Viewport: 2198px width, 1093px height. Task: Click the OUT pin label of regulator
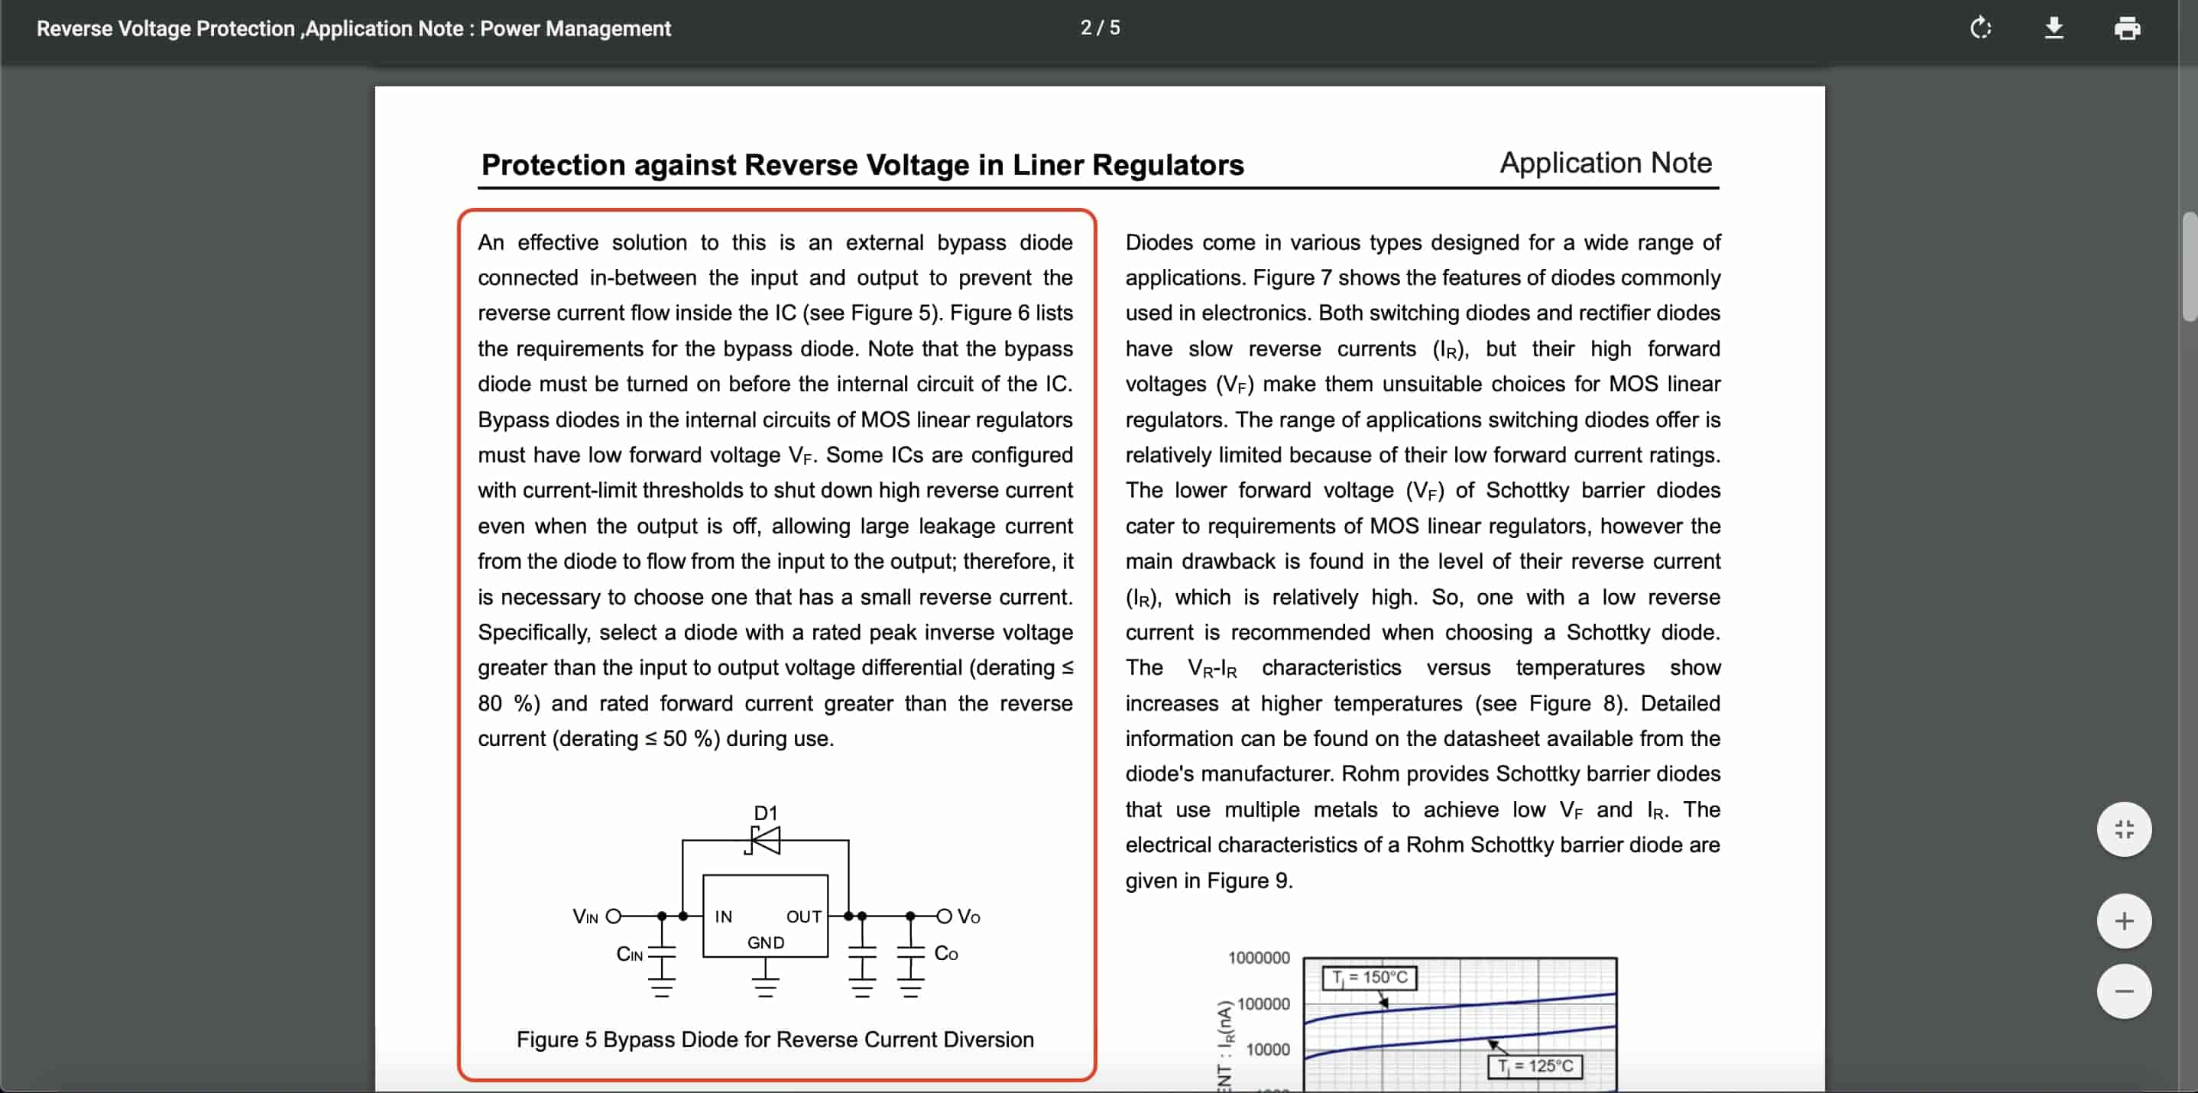pyautogui.click(x=803, y=916)
